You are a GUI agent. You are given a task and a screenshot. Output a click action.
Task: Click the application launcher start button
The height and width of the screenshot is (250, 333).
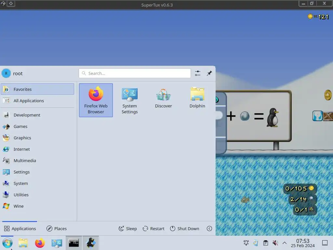click(x=7, y=243)
